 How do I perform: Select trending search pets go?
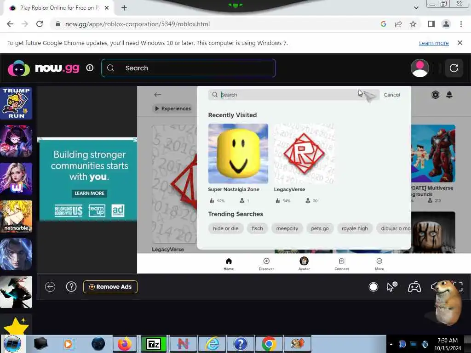click(320, 228)
